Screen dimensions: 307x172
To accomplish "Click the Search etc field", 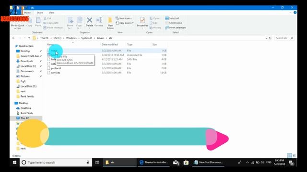I will 284,38.
